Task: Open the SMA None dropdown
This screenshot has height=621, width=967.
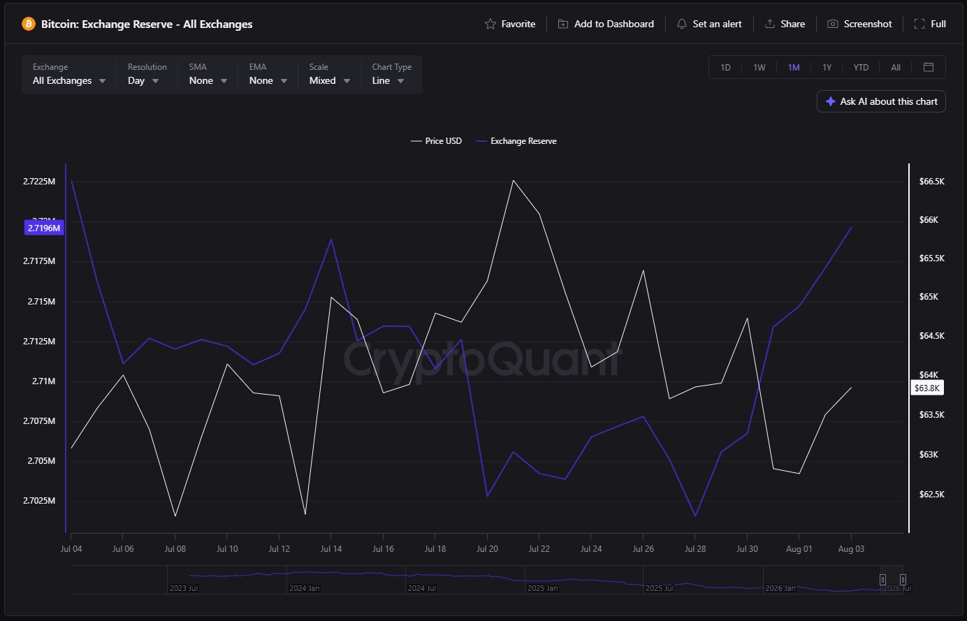Action: point(208,74)
